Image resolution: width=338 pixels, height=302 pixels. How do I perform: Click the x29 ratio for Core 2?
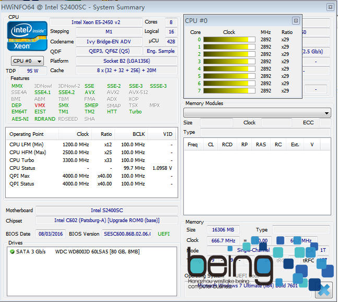click(x=285, y=54)
